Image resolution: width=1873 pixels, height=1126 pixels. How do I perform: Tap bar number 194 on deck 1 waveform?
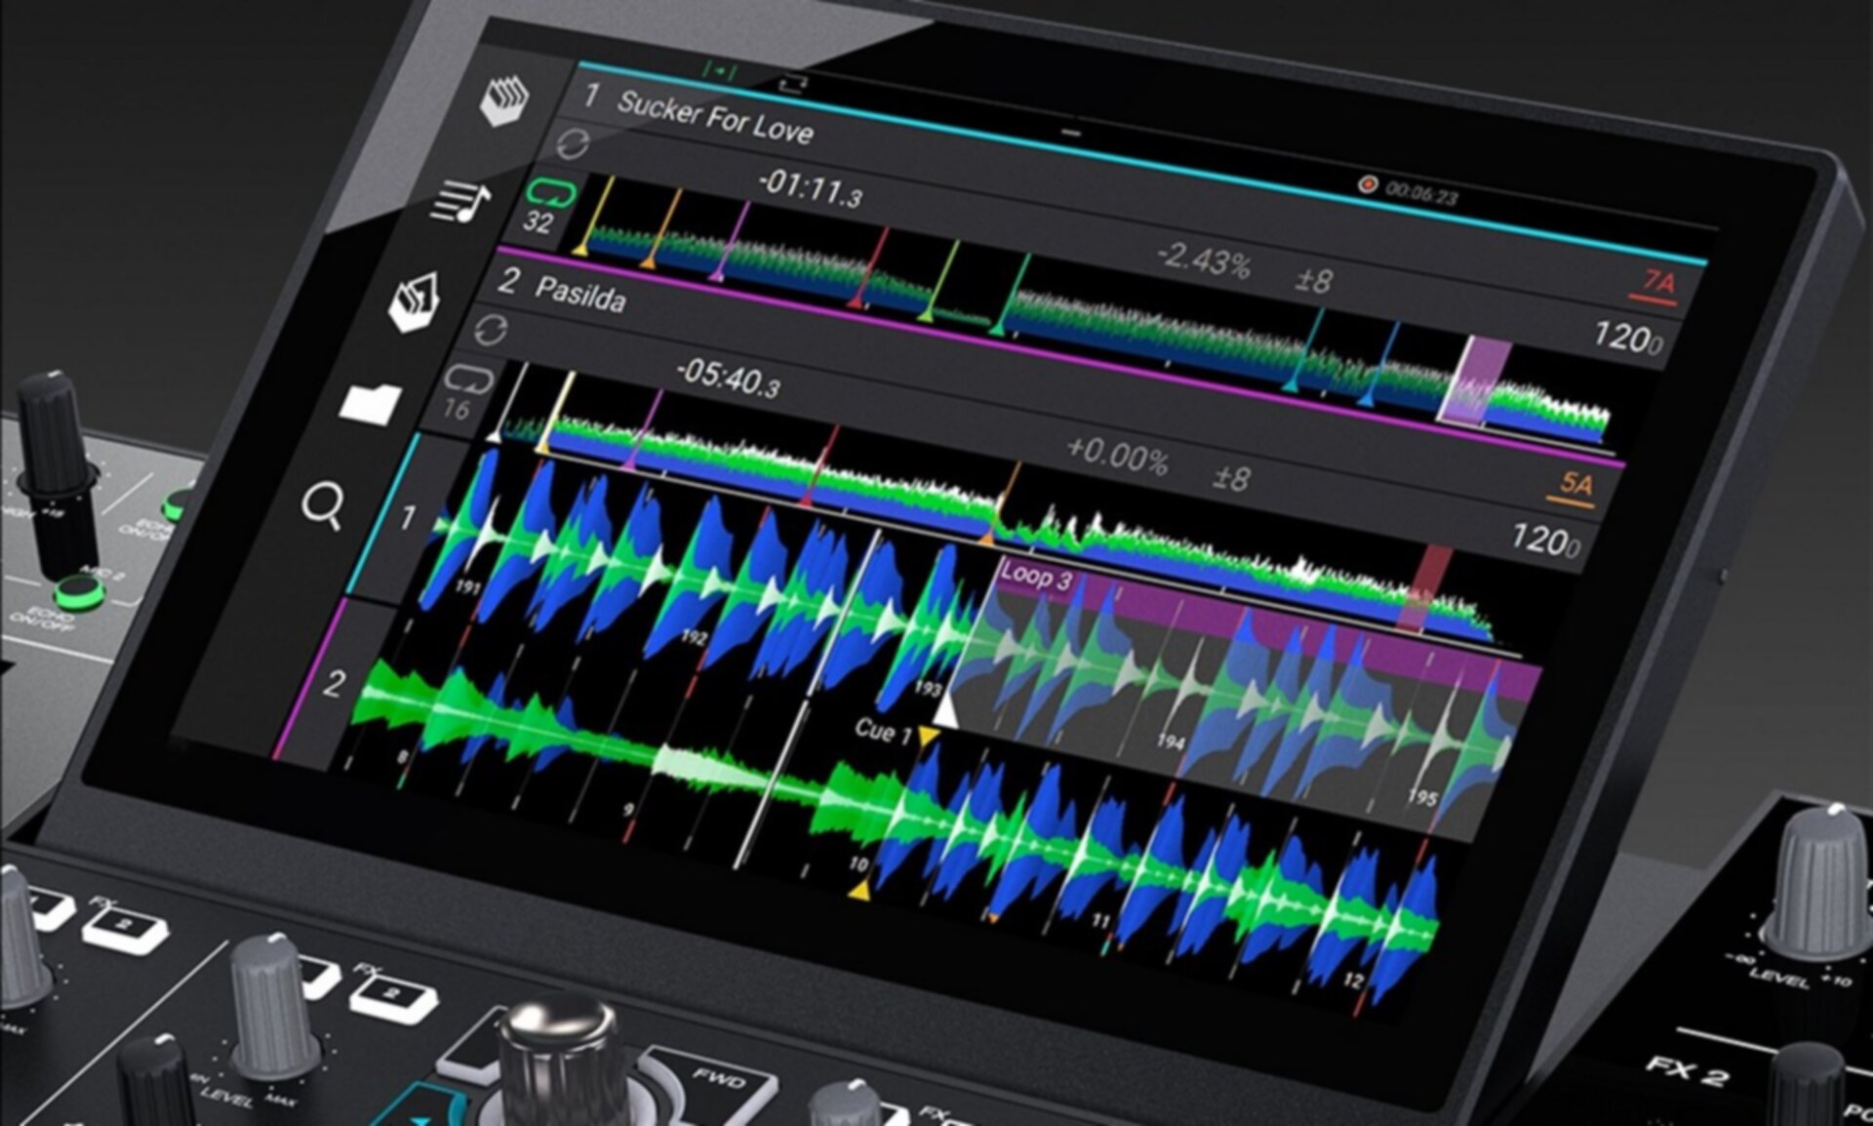(1171, 741)
